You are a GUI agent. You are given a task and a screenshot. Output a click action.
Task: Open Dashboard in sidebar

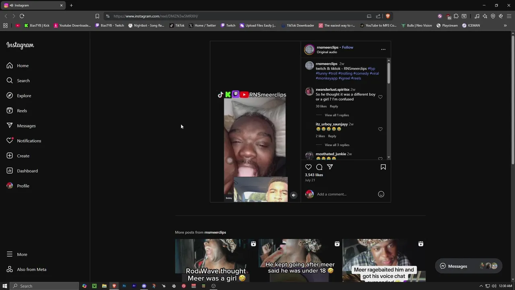[22, 171]
